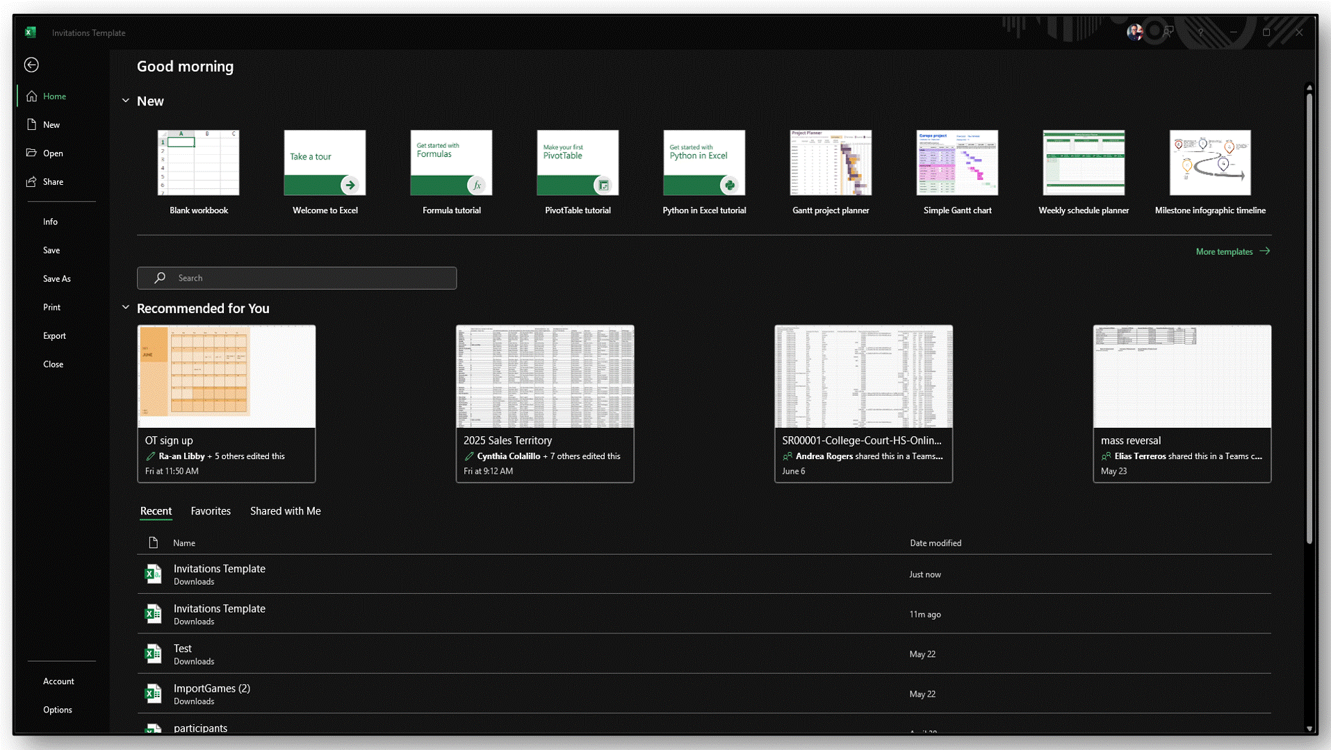
Task: Collapse the New section
Action: (x=126, y=101)
